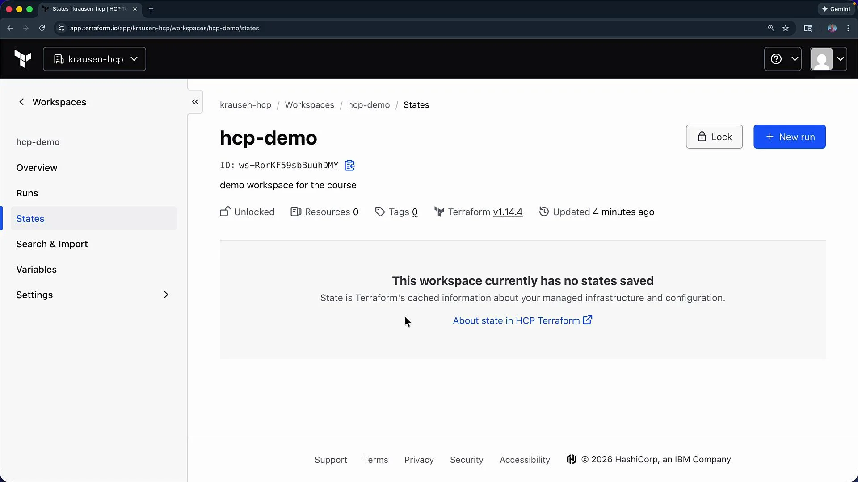Click the Terraform logo in the header
Image resolution: width=858 pixels, height=482 pixels.
(x=23, y=59)
